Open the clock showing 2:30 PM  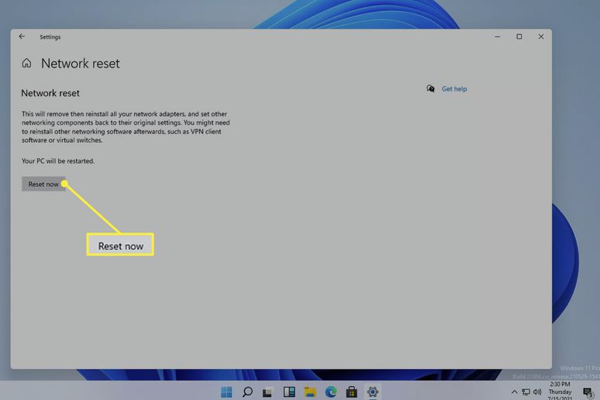point(560,384)
